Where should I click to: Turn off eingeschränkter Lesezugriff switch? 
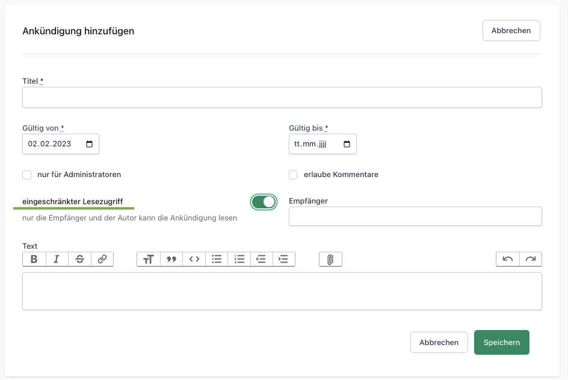(264, 202)
